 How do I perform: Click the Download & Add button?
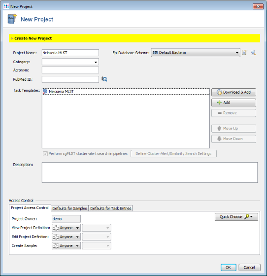coord(234,92)
